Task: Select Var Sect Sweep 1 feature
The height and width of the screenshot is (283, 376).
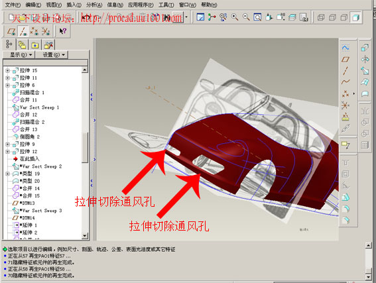Action: coord(39,107)
